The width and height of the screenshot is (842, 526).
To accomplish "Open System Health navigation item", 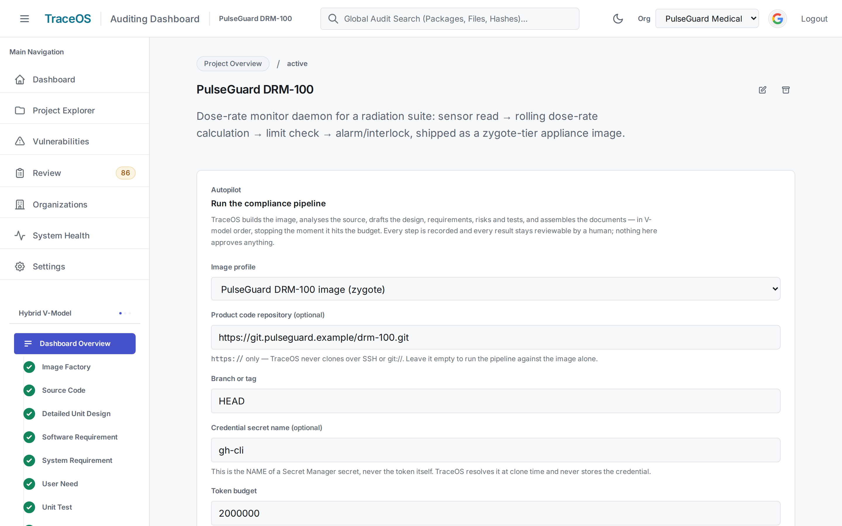I will [x=75, y=236].
